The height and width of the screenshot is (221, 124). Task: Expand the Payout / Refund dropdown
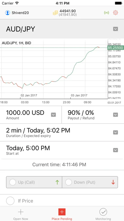click(x=116, y=115)
